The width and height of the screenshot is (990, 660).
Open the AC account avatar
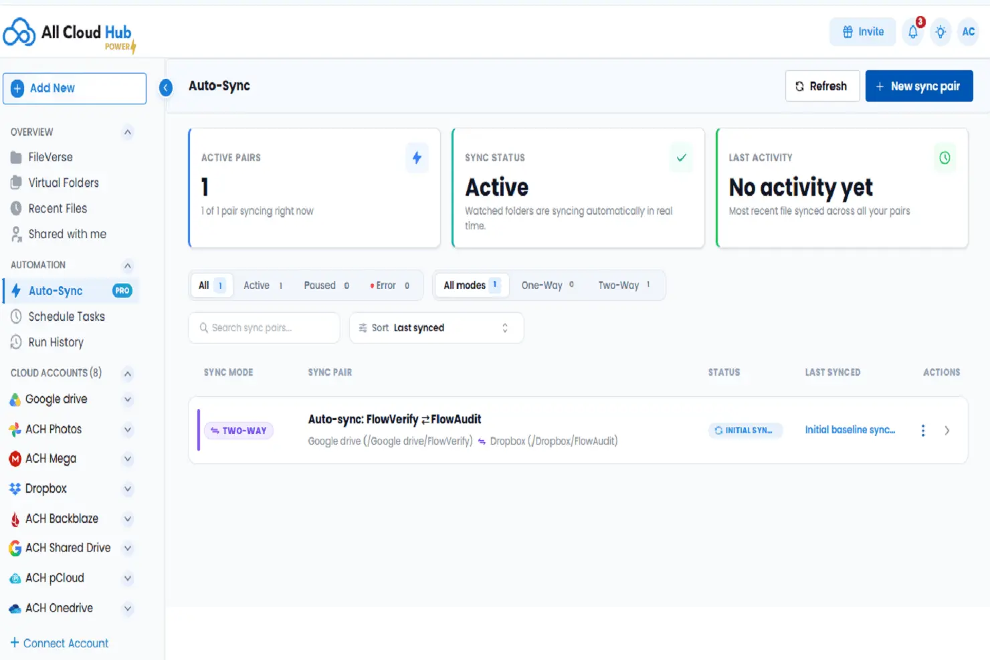click(968, 31)
